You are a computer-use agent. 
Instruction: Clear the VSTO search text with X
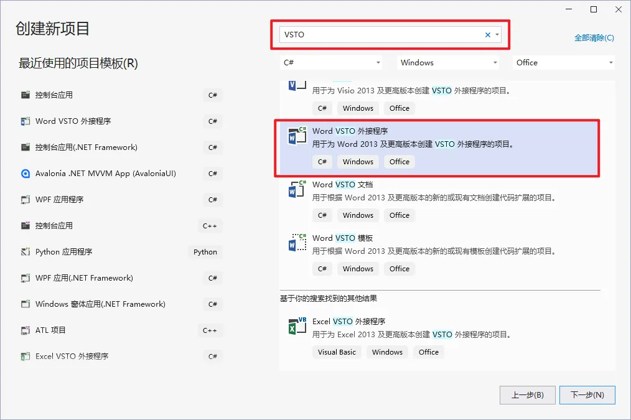click(x=487, y=35)
